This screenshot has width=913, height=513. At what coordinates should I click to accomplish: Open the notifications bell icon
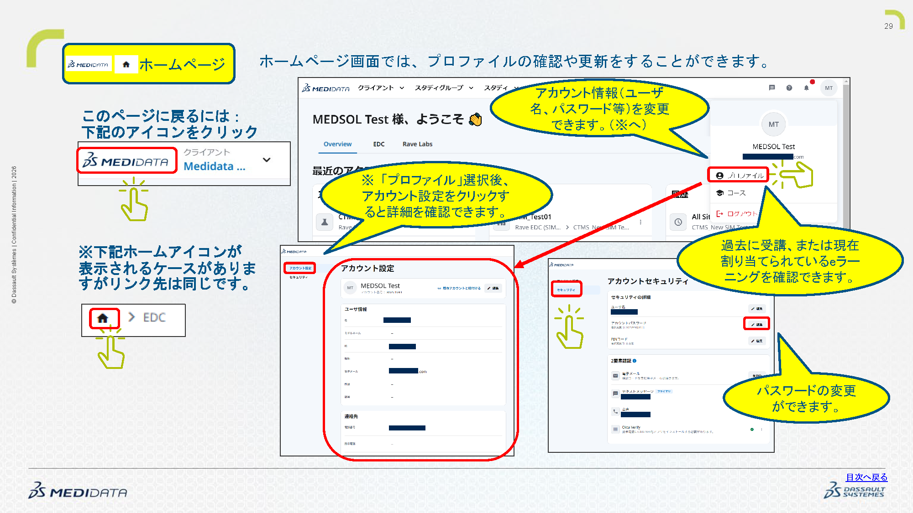point(807,88)
